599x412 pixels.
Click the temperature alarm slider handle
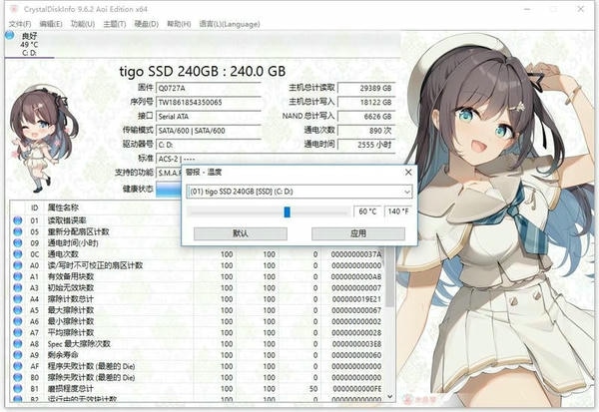tap(287, 211)
